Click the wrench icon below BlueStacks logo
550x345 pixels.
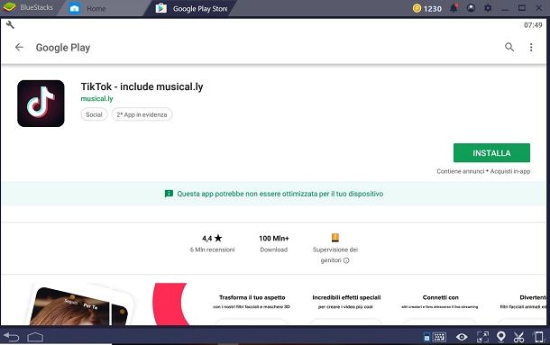pos(10,24)
